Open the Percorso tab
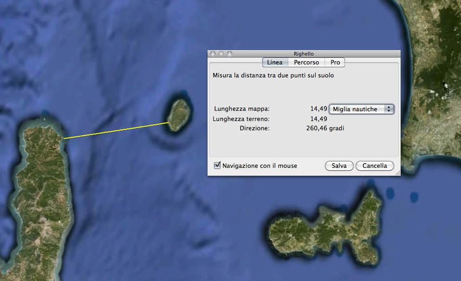Viewport: 461px width, 281px height. 306,62
